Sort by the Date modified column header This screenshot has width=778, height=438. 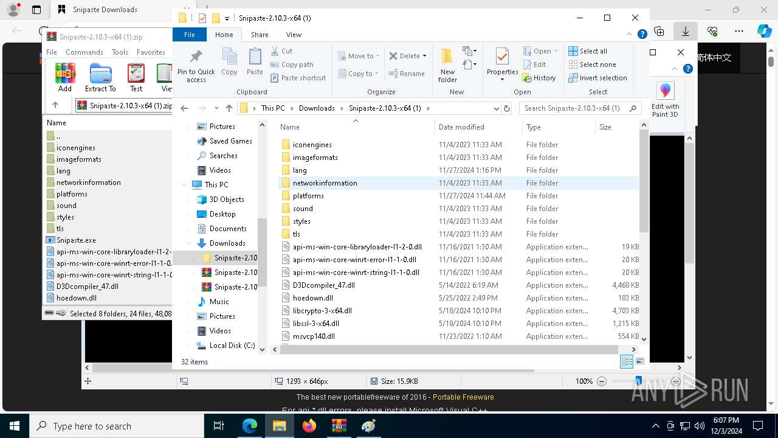click(478, 127)
